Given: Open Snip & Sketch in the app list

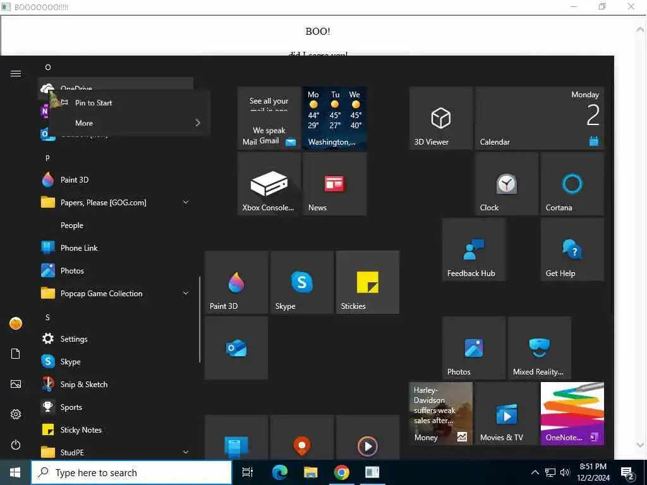Looking at the screenshot, I should coord(116,385).
